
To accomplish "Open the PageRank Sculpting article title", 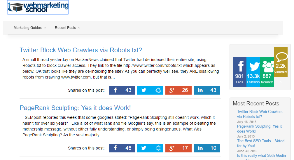I will (x=75, y=108).
